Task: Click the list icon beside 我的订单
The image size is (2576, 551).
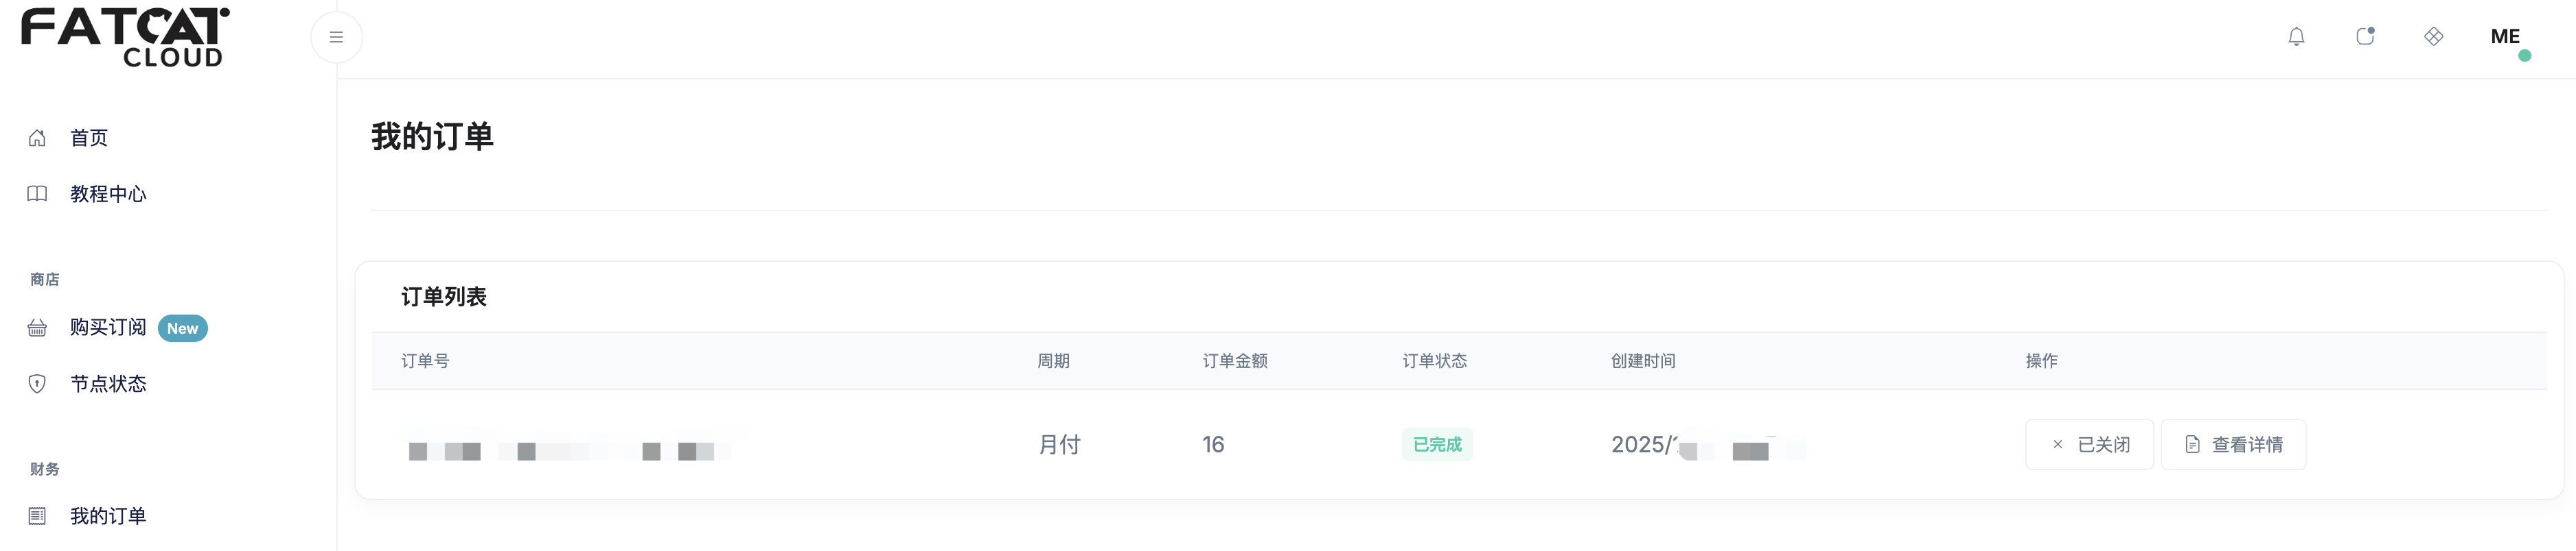Action: pos(37,516)
